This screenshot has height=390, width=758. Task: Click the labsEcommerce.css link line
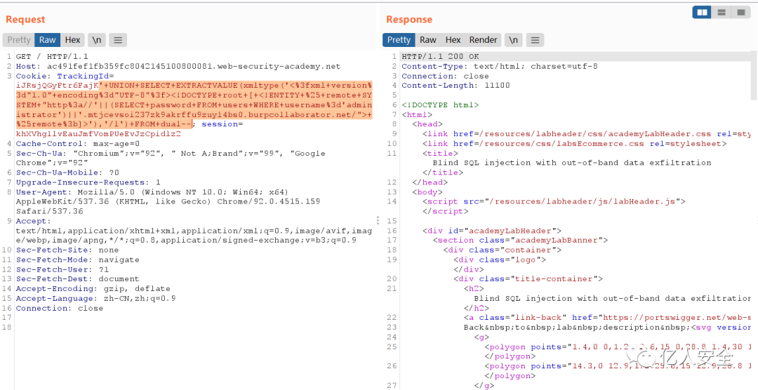click(575, 144)
